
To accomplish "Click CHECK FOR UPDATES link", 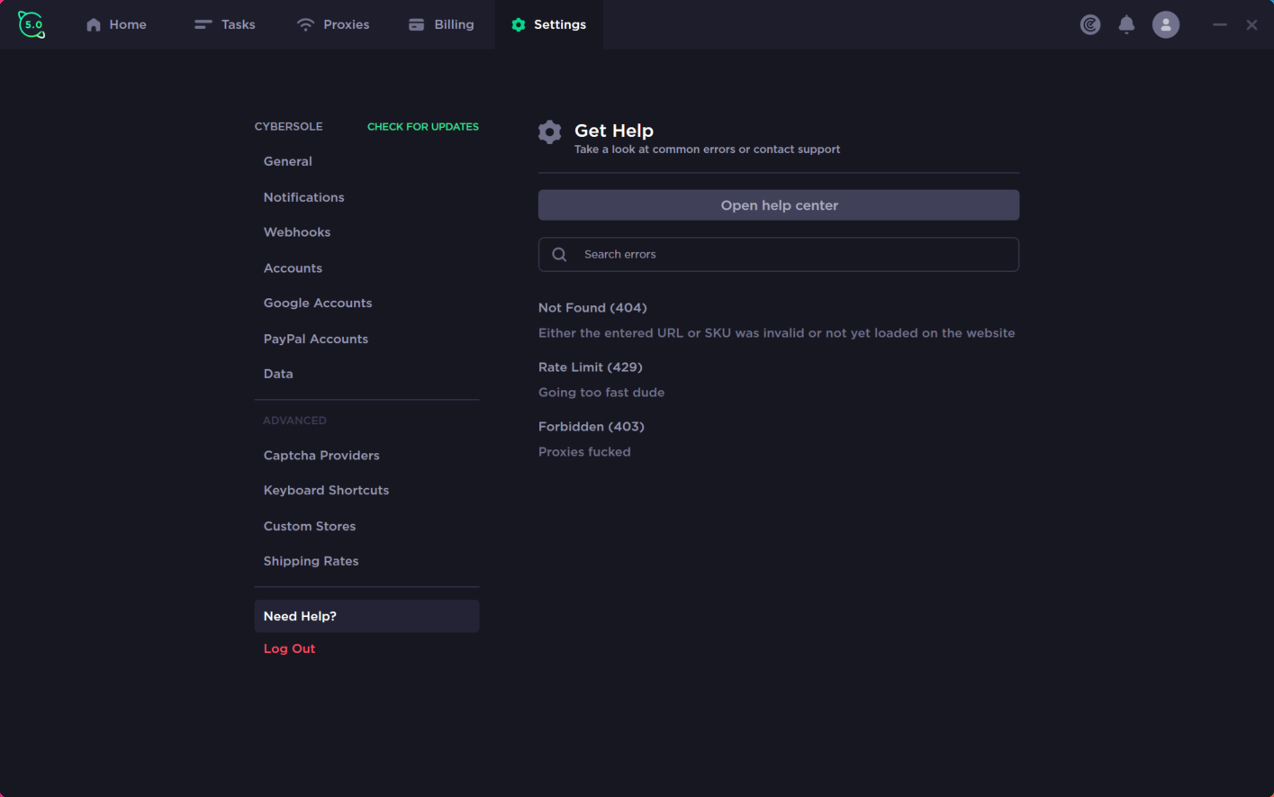I will click(423, 127).
